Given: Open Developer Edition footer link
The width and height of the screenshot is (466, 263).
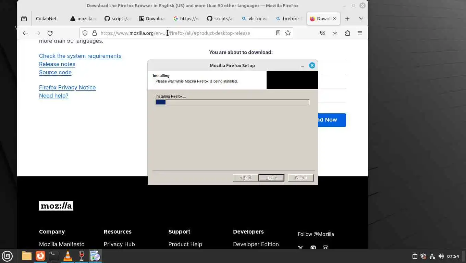Looking at the screenshot, I should click(x=256, y=244).
